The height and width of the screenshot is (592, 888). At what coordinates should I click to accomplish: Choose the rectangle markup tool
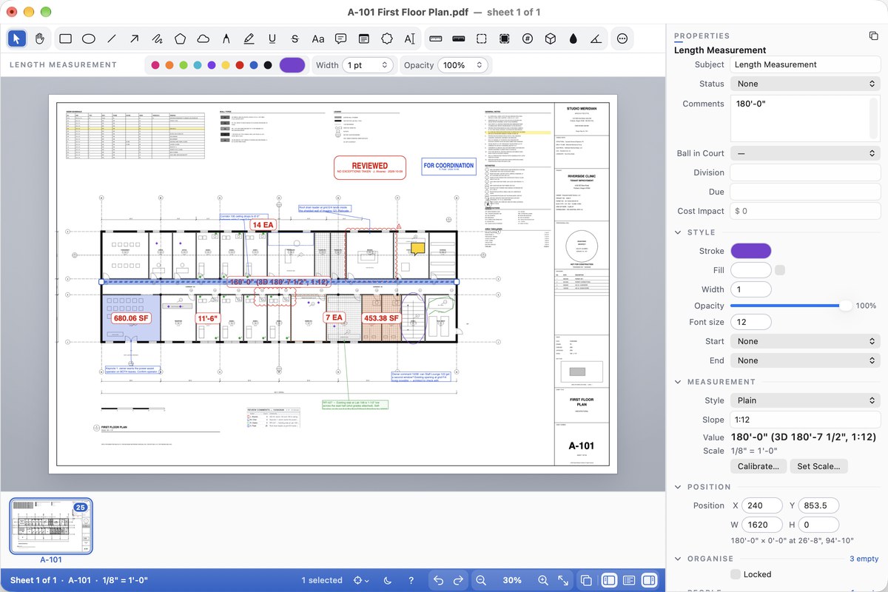[x=65, y=38]
